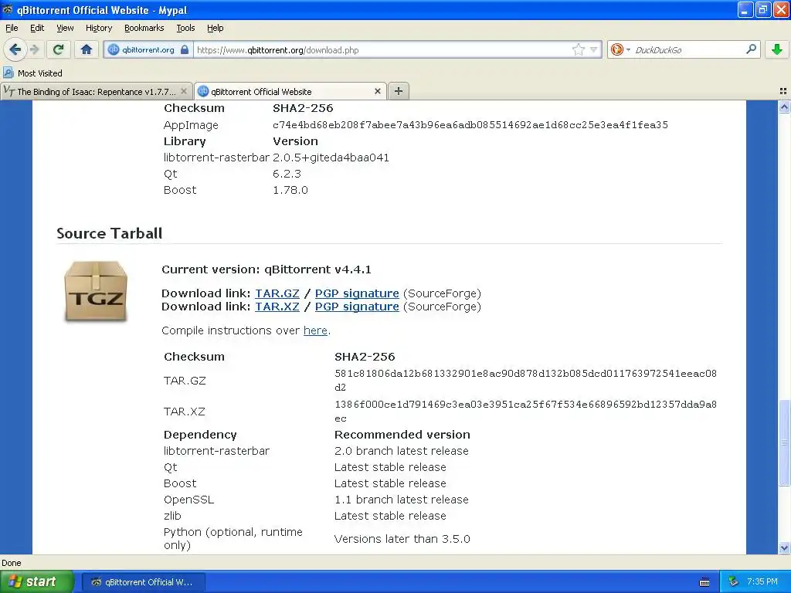Open PGP signature link for TAR.XZ

(357, 307)
